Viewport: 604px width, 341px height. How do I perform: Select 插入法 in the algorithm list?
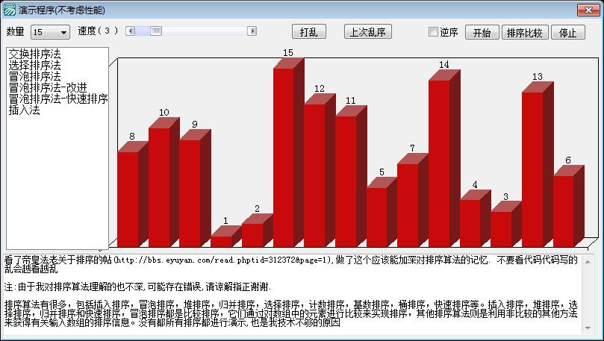24,110
